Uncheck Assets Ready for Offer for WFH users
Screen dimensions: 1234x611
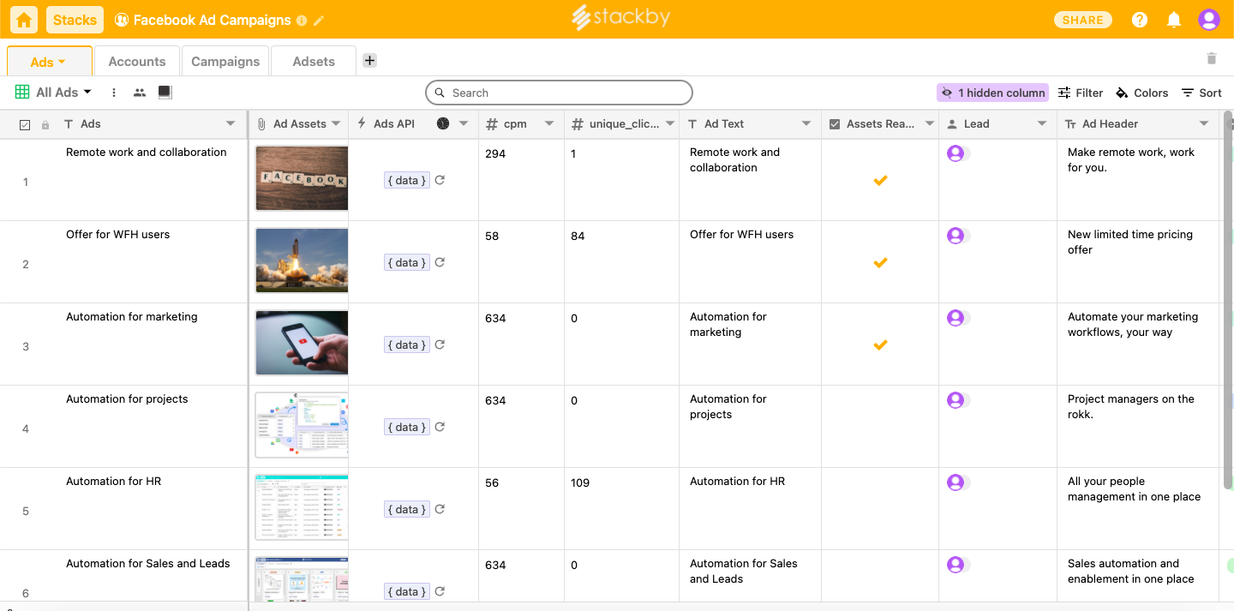[x=880, y=263]
